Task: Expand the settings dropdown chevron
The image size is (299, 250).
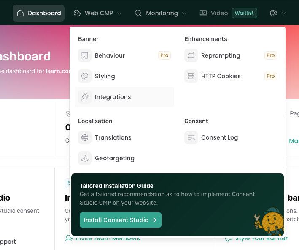Action: (284, 13)
